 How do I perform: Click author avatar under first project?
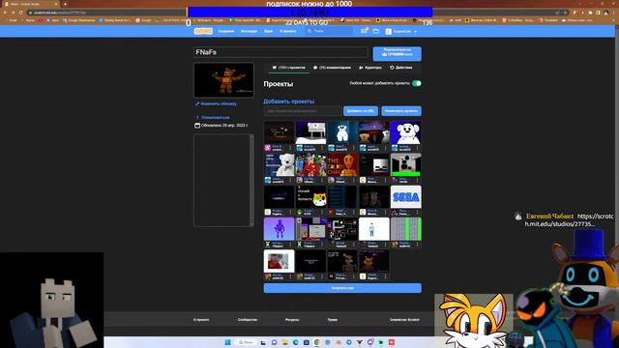coord(268,148)
